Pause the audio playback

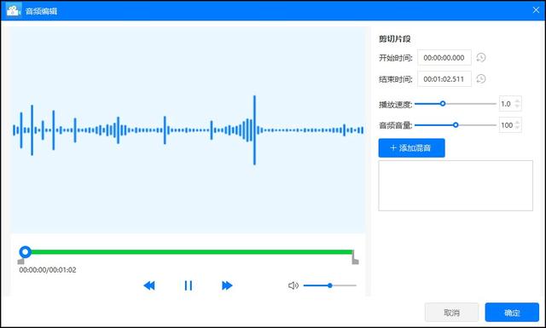click(188, 285)
